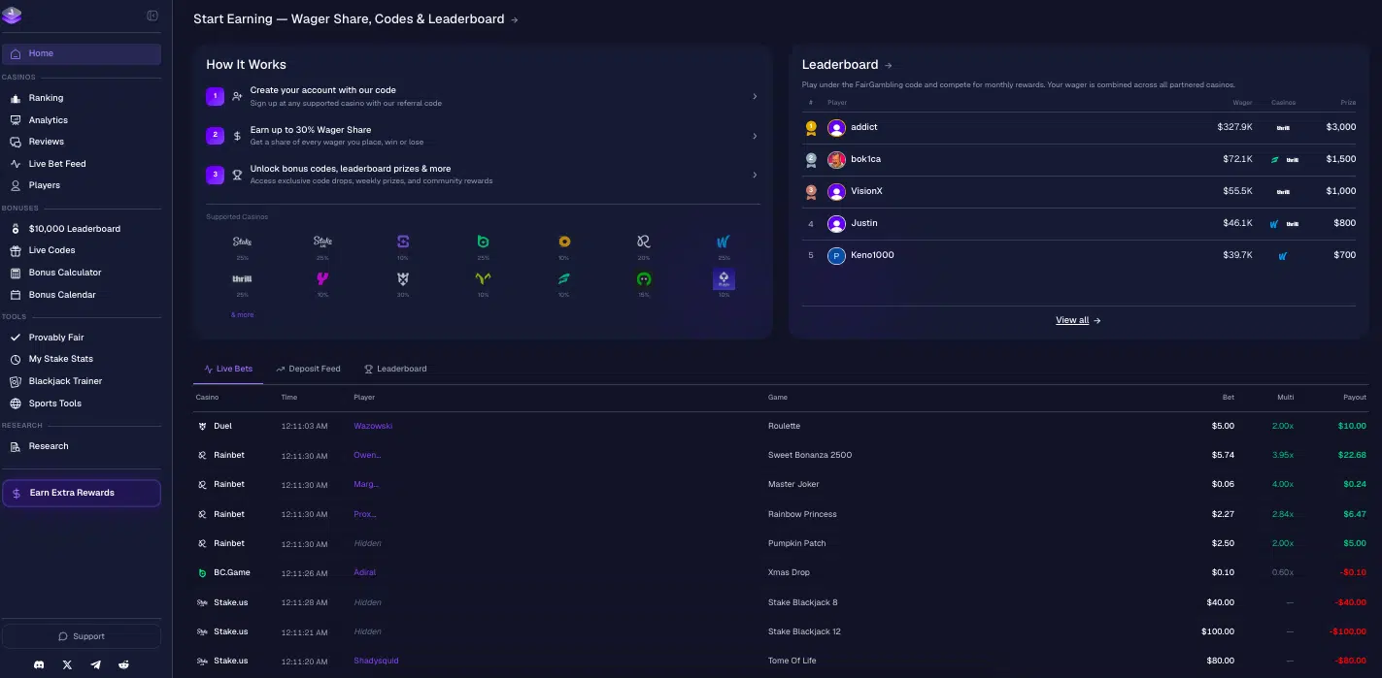Select the 'Sweet Bonanza 2500' game cell
This screenshot has width=1382, height=678.
(x=810, y=455)
